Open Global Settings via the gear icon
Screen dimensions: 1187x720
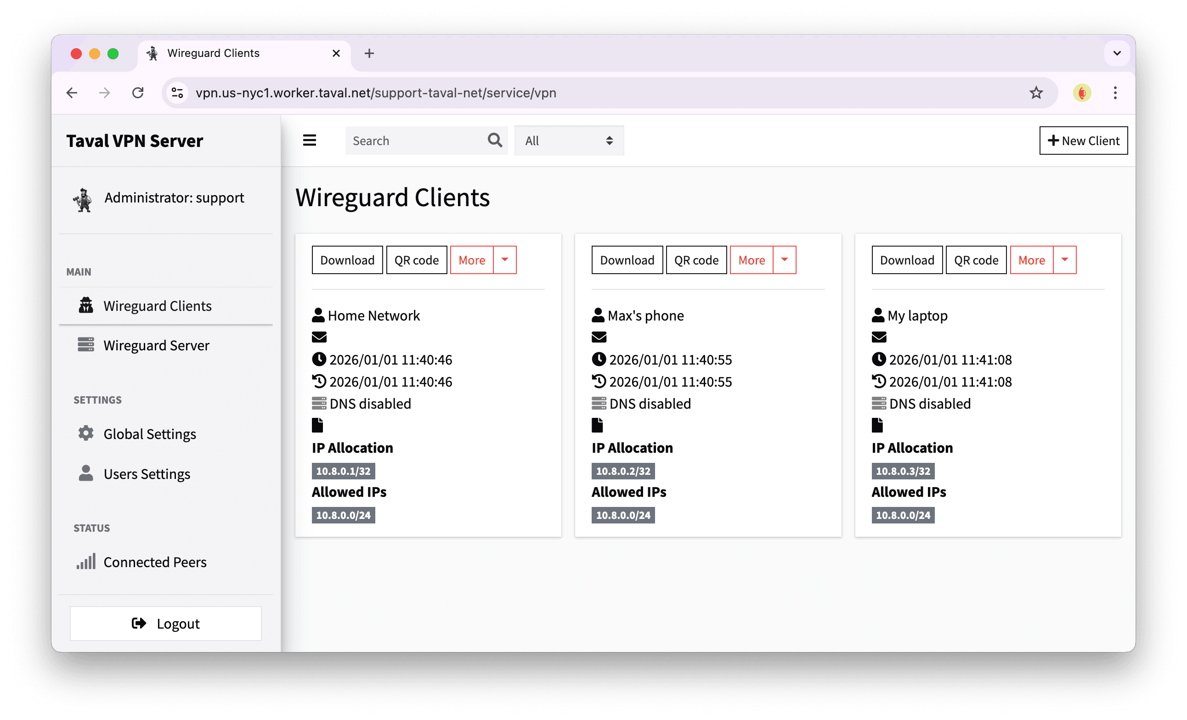point(86,433)
